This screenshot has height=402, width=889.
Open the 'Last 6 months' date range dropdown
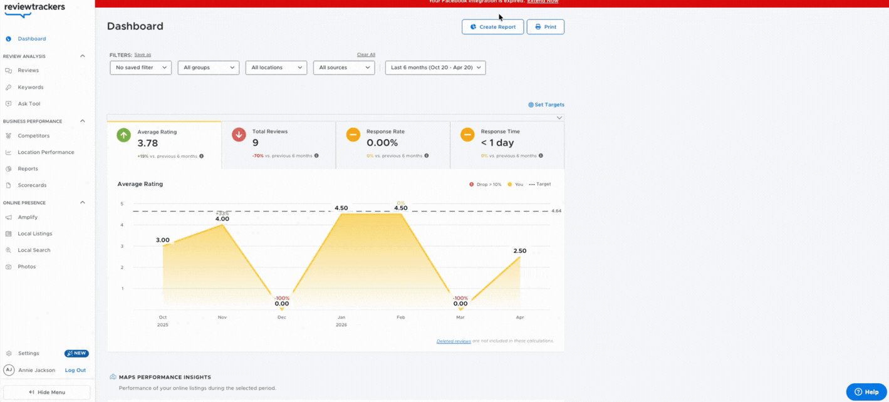click(435, 68)
